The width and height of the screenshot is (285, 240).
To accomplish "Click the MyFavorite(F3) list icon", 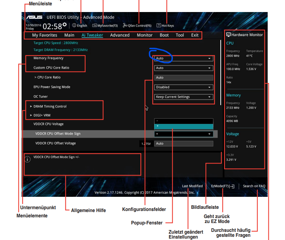I will pos(94,25).
